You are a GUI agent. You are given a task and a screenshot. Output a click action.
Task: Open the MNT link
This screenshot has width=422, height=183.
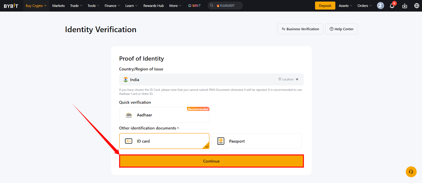click(194, 6)
